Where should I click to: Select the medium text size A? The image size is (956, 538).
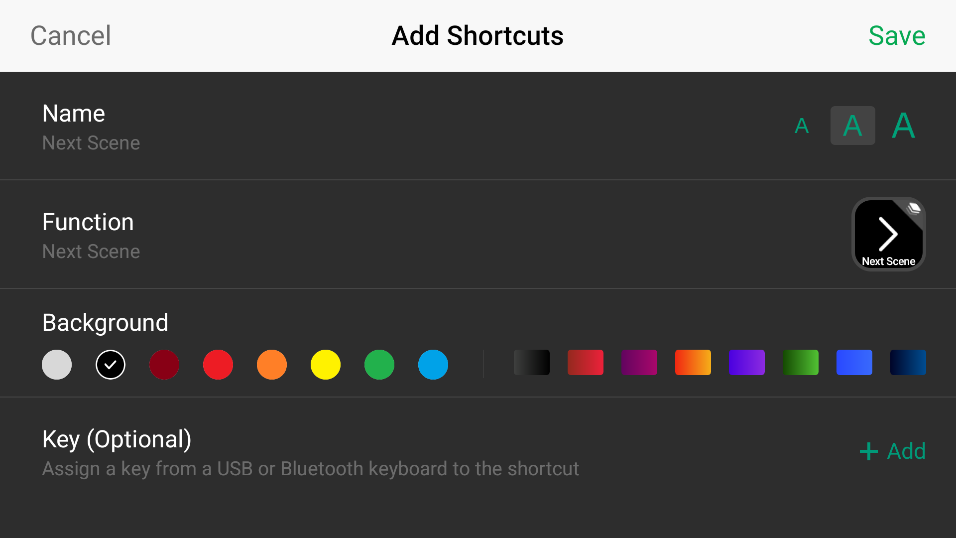[852, 126]
